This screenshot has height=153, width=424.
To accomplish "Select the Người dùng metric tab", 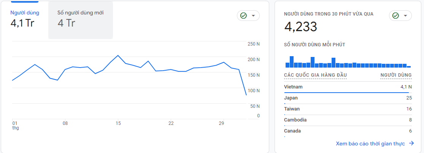I will (x=25, y=18).
